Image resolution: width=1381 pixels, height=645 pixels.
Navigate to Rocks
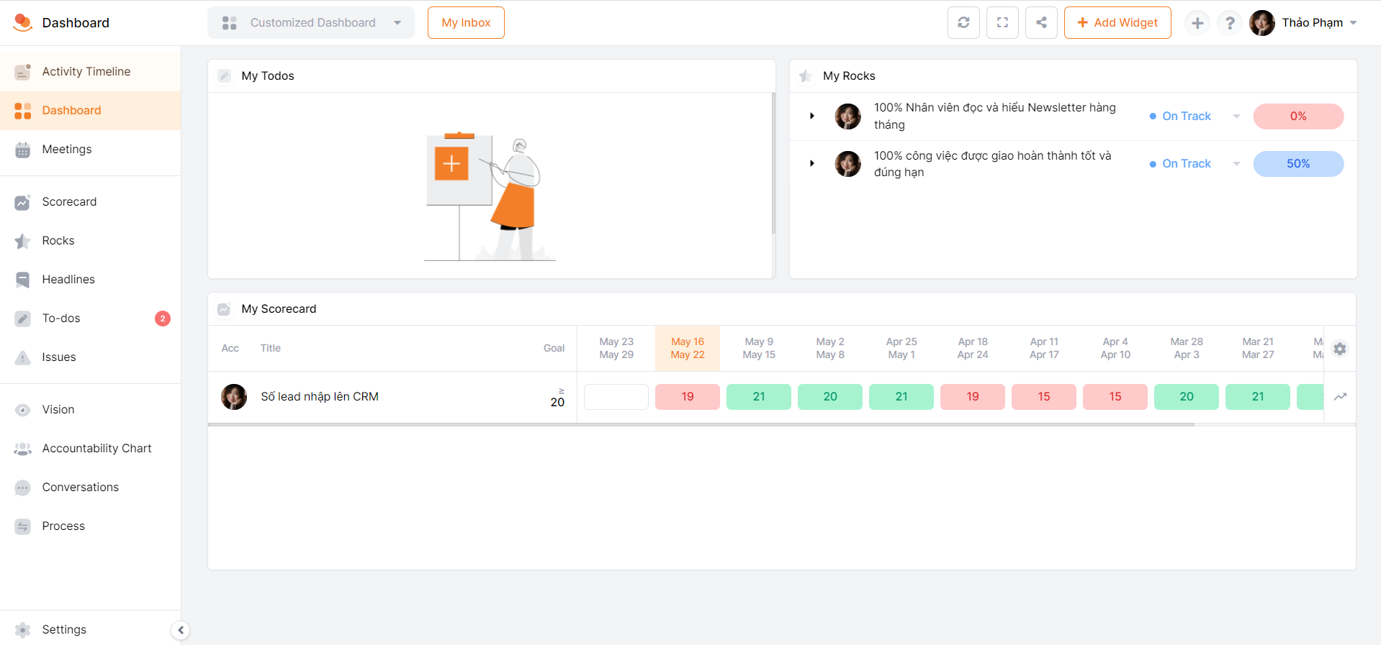coord(91,241)
